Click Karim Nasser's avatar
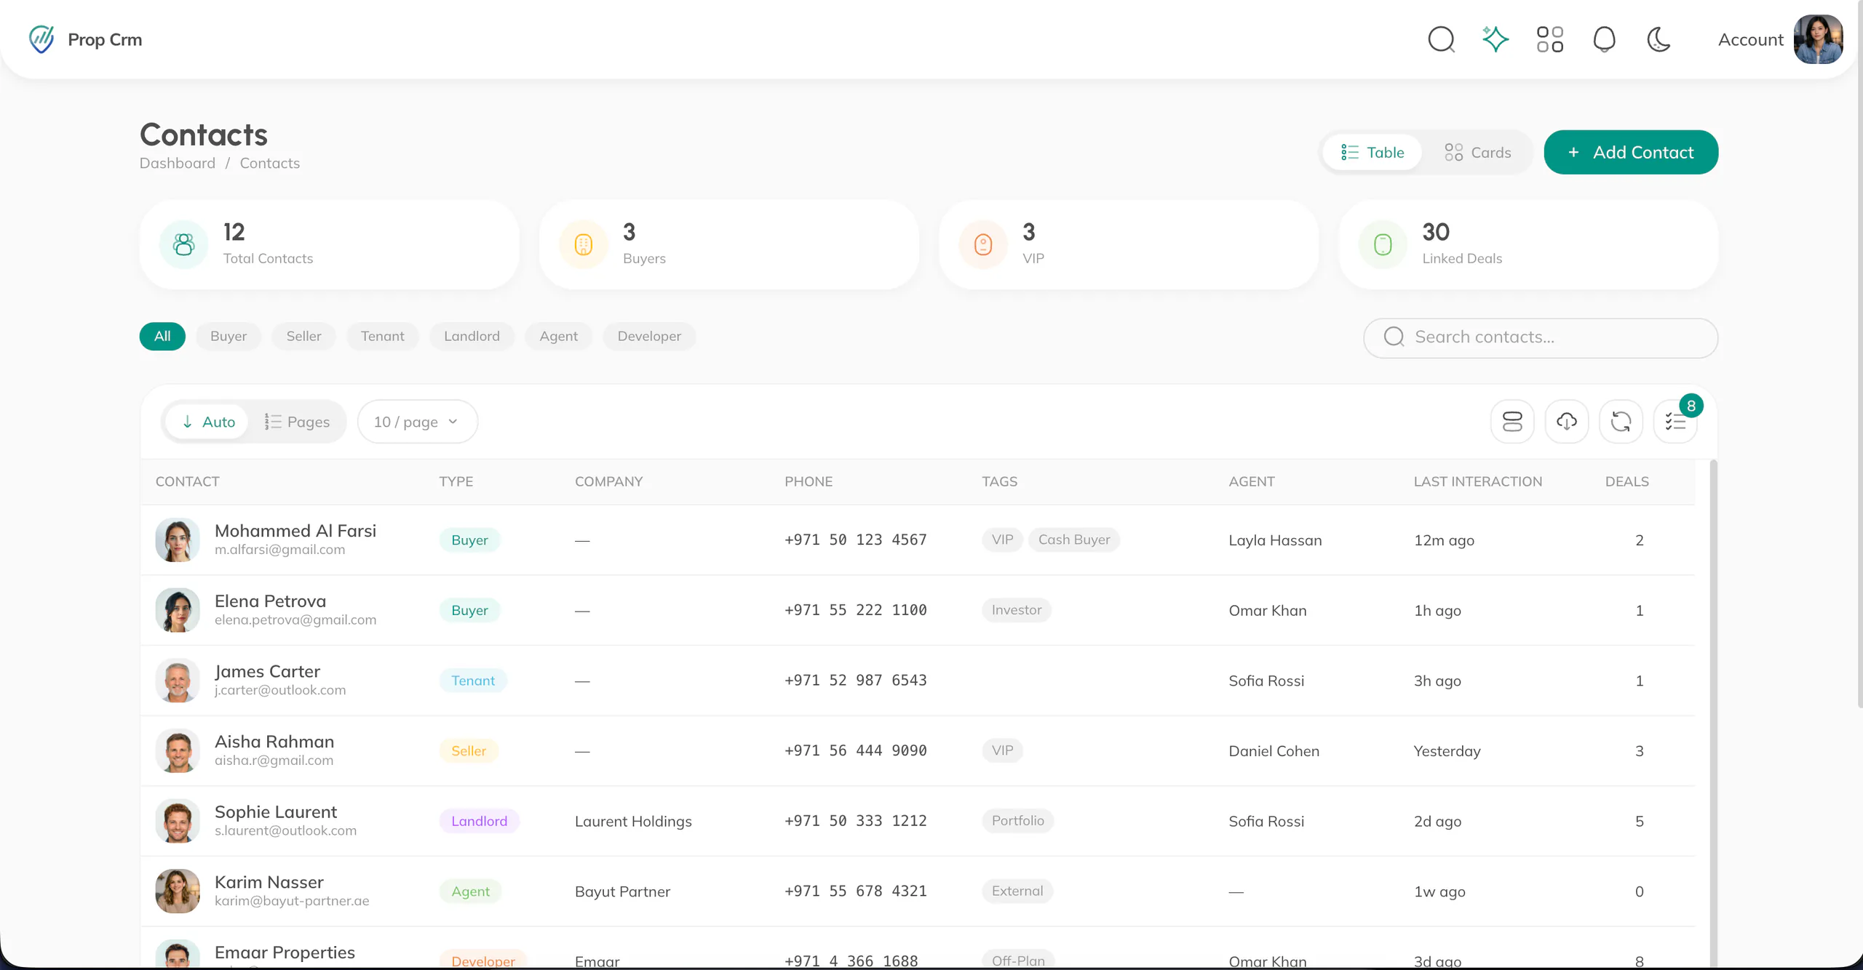The height and width of the screenshot is (970, 1863). click(x=178, y=891)
